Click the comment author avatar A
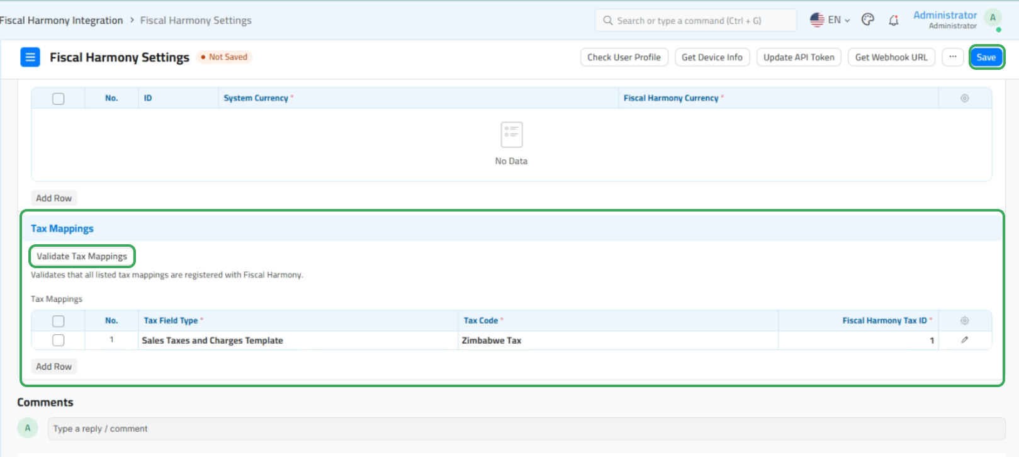 pyautogui.click(x=27, y=428)
